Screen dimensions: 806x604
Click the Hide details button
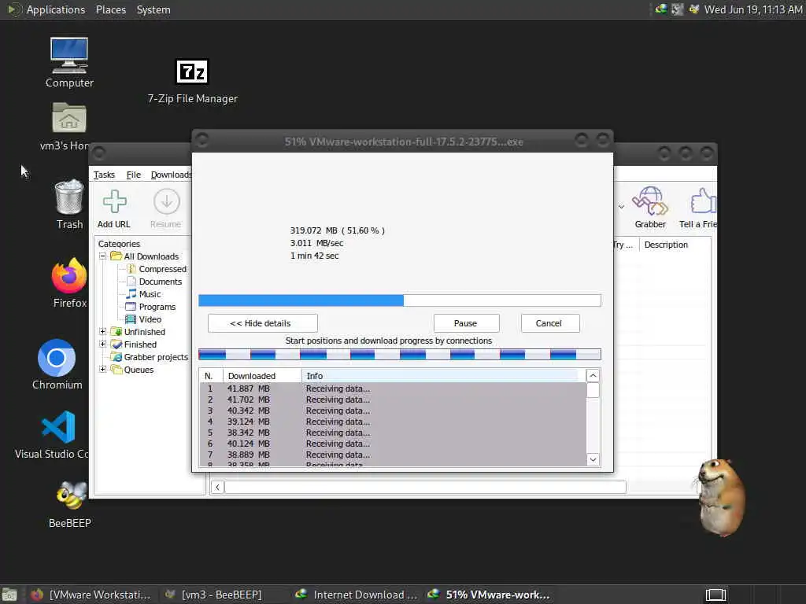[263, 323]
